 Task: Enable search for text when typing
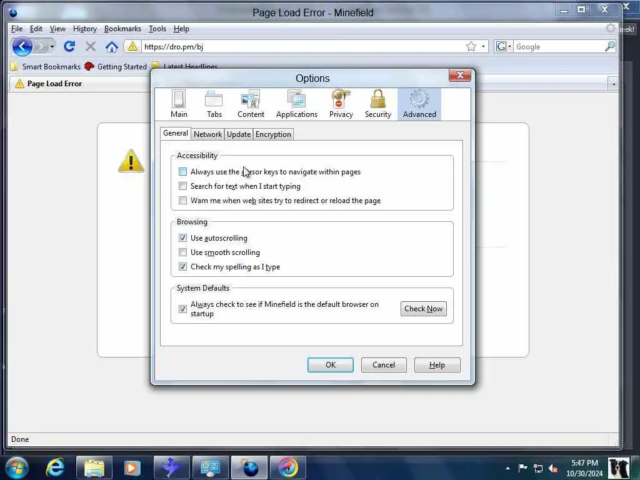[183, 186]
